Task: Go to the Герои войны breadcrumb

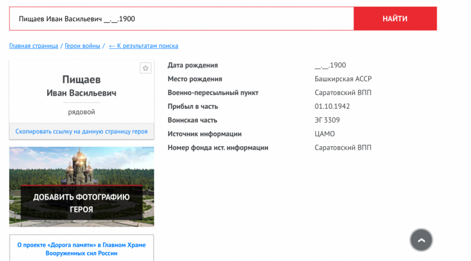Action: coord(83,46)
